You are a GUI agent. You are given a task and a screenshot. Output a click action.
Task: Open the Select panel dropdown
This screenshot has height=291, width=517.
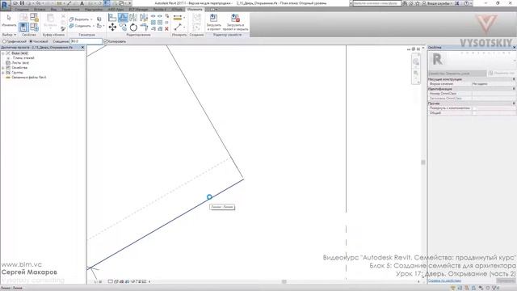click(9, 35)
